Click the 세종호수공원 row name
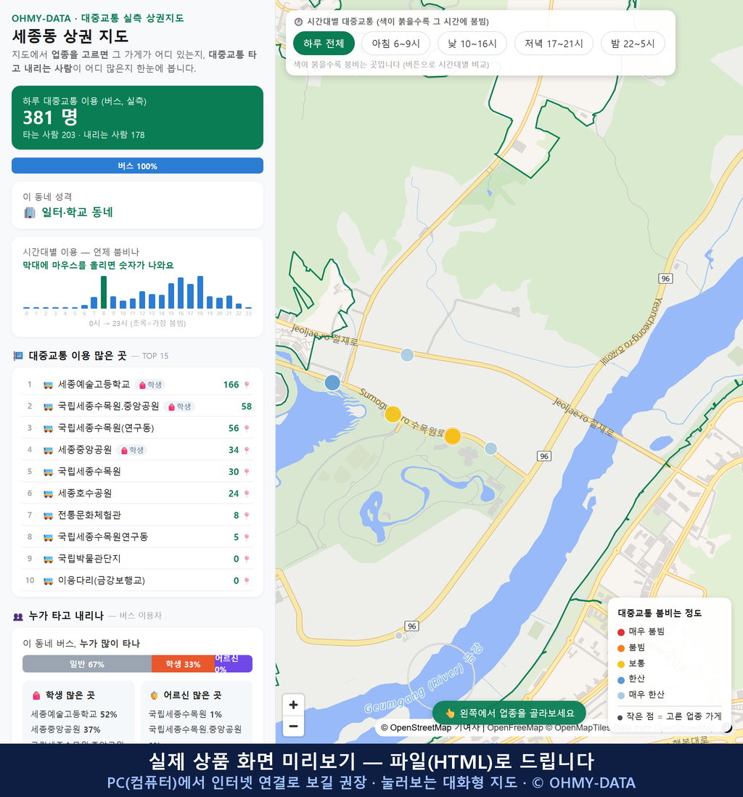Screen dimensions: 743x797 point(85,494)
